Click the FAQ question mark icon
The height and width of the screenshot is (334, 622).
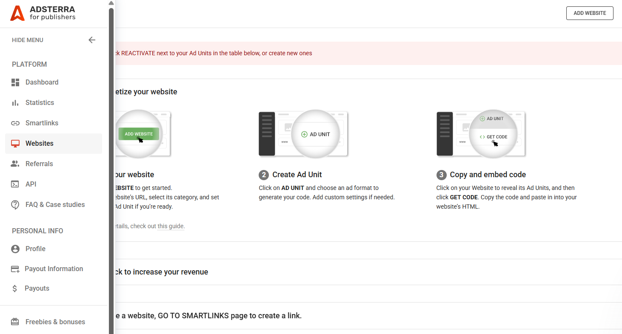15,205
